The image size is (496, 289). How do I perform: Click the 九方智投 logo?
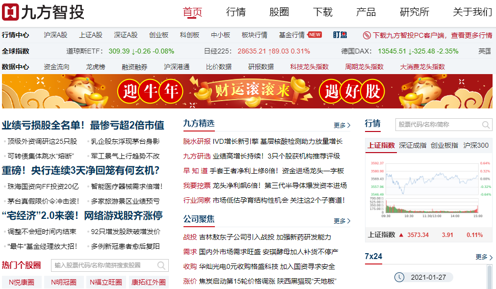pos(43,12)
